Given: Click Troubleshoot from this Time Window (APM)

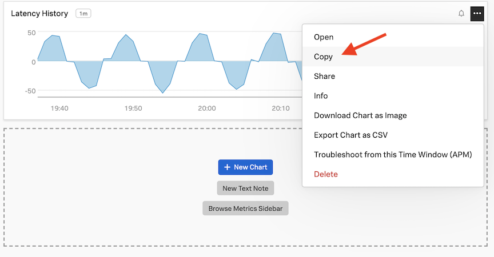Looking at the screenshot, I should [393, 154].
